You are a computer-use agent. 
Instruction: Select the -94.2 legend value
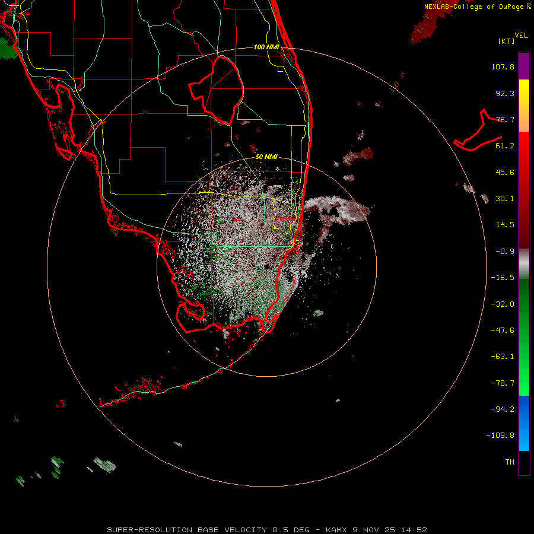coord(503,409)
